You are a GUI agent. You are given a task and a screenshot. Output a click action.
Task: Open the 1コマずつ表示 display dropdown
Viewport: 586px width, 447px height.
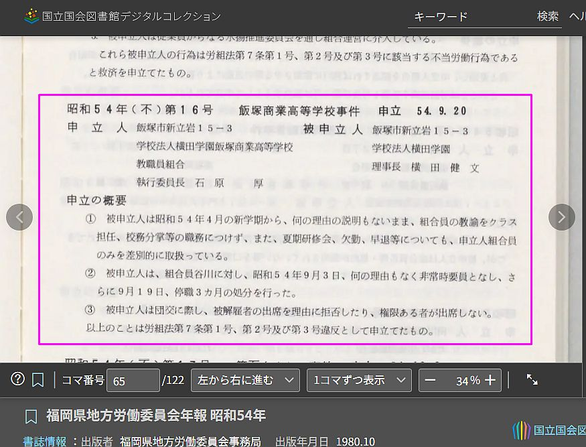point(359,380)
